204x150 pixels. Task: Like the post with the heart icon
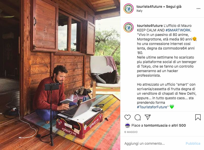pos(128,117)
